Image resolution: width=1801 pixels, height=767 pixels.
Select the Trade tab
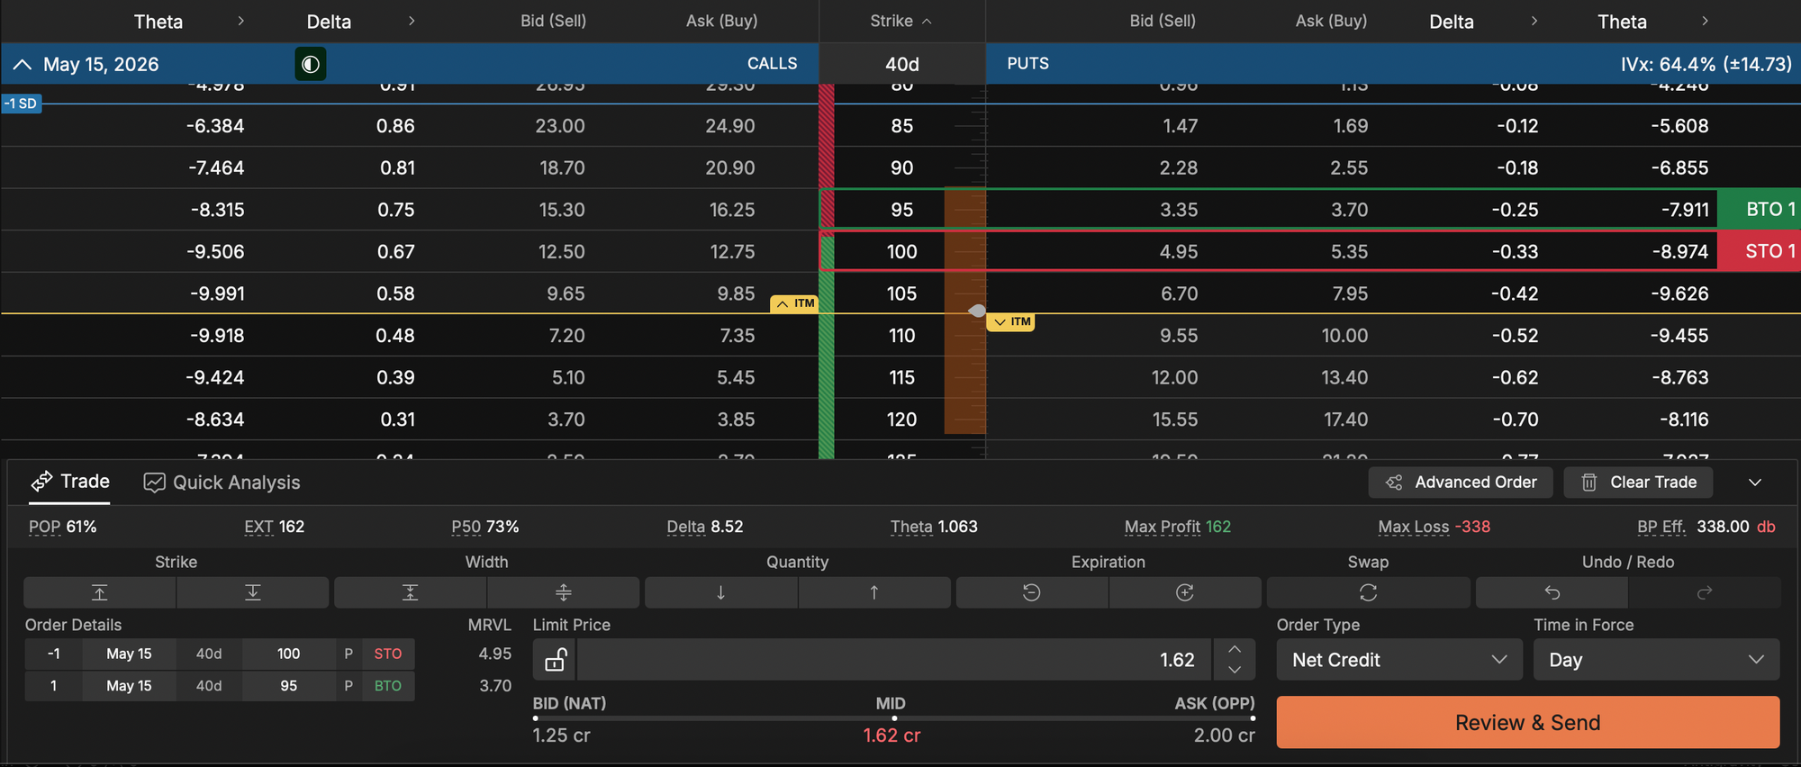tap(70, 482)
